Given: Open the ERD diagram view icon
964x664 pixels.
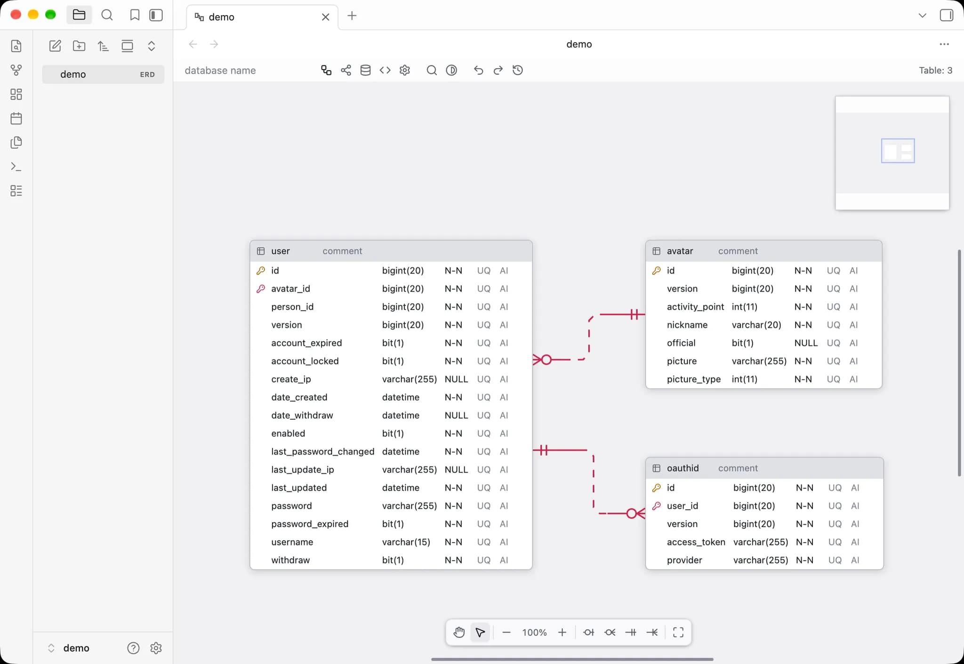Looking at the screenshot, I should click(326, 70).
